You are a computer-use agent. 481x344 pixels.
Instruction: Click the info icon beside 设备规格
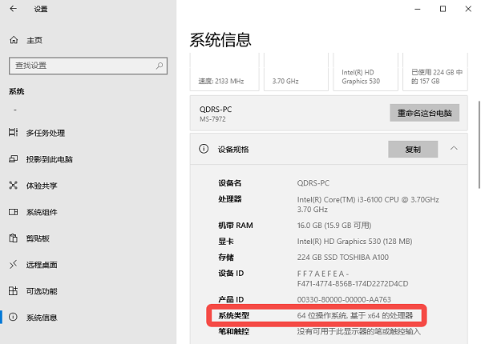[204, 149]
